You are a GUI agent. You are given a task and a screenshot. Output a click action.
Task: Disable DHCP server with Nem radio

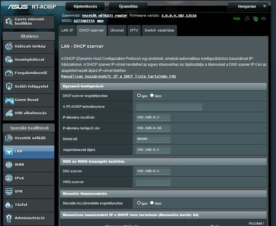click(x=152, y=95)
